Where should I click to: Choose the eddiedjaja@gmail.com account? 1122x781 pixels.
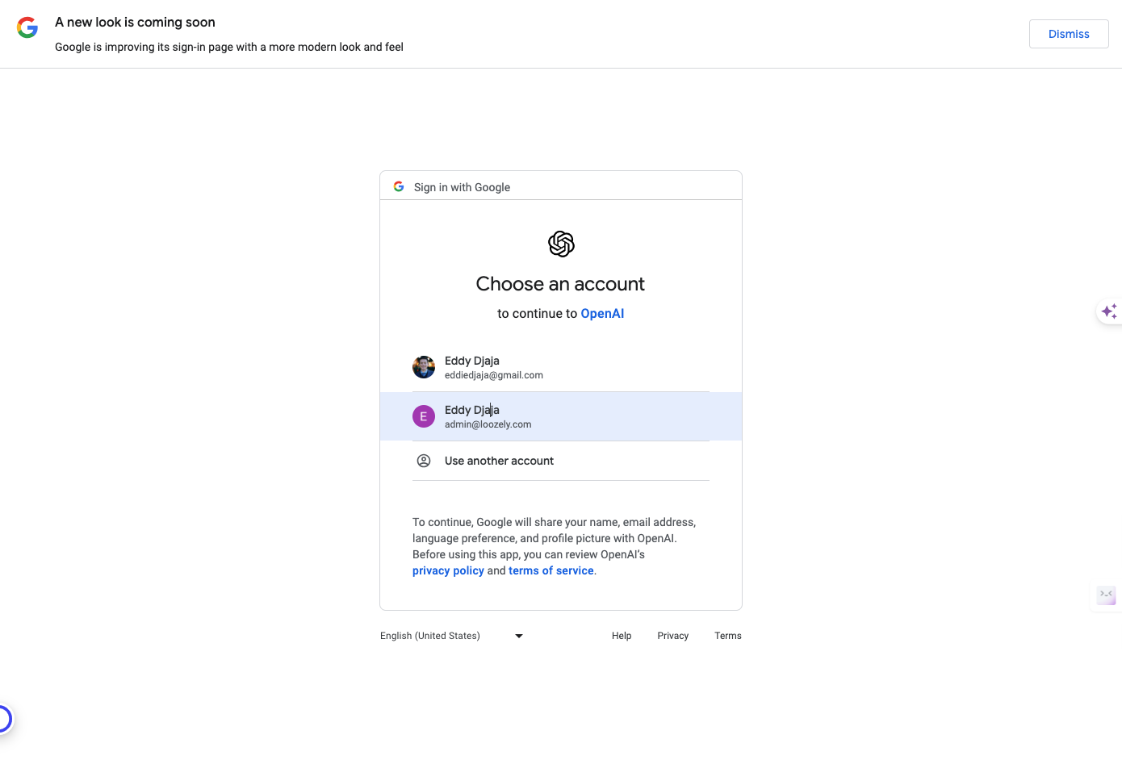(561, 367)
